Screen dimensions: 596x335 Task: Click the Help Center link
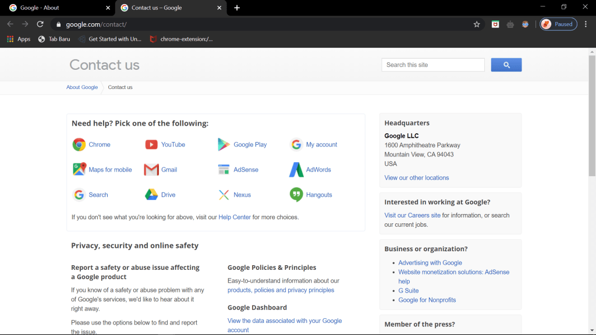[x=235, y=218]
